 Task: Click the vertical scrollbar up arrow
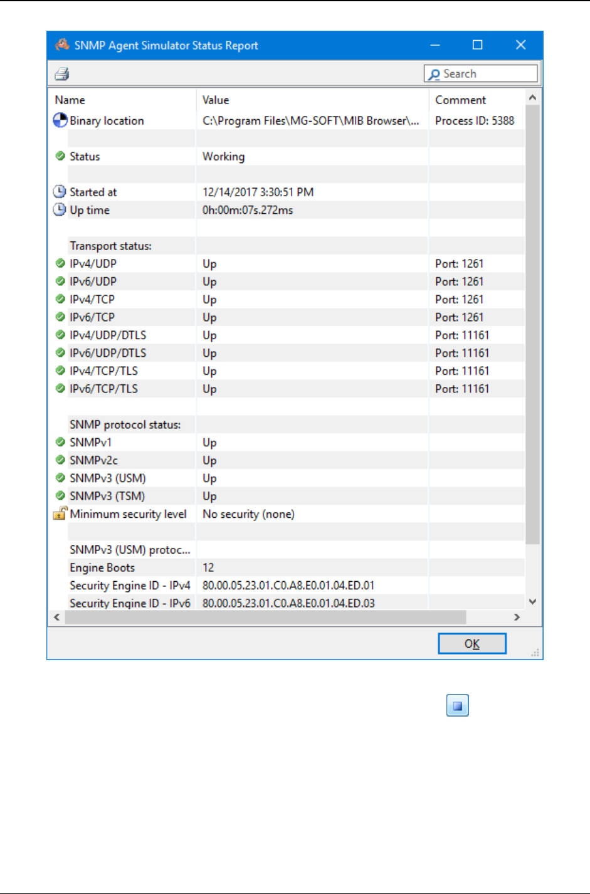532,97
